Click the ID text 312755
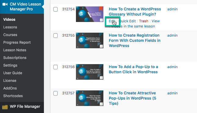This screenshot has height=113, width=197. pos(68,35)
